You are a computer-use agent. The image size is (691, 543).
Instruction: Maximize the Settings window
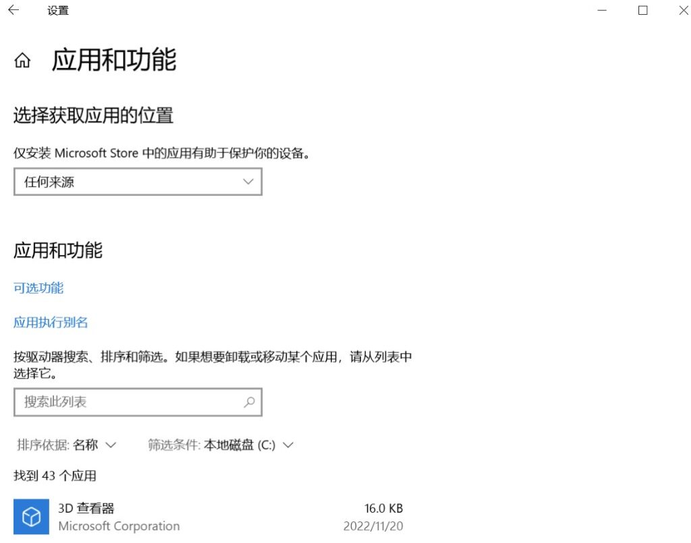[x=642, y=10]
